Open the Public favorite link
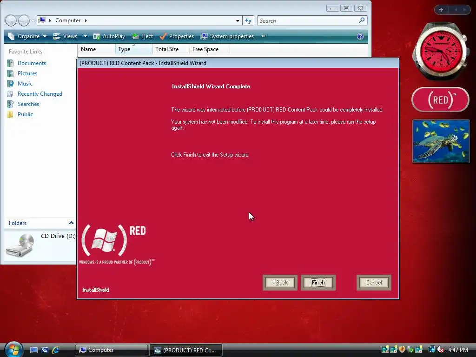Image resolution: width=476 pixels, height=357 pixels. pyautogui.click(x=25, y=114)
